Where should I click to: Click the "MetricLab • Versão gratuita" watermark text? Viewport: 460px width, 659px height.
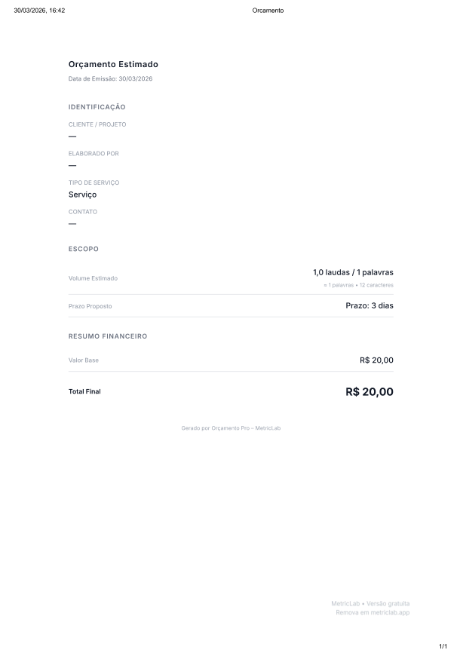click(x=370, y=603)
